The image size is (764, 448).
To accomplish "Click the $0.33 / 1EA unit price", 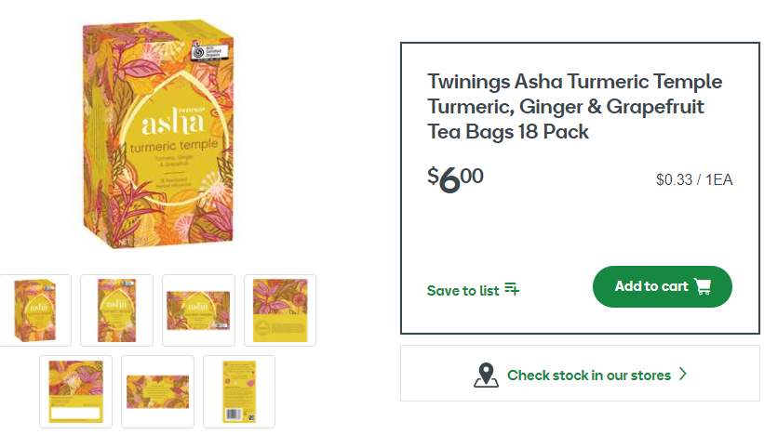I will pos(694,180).
